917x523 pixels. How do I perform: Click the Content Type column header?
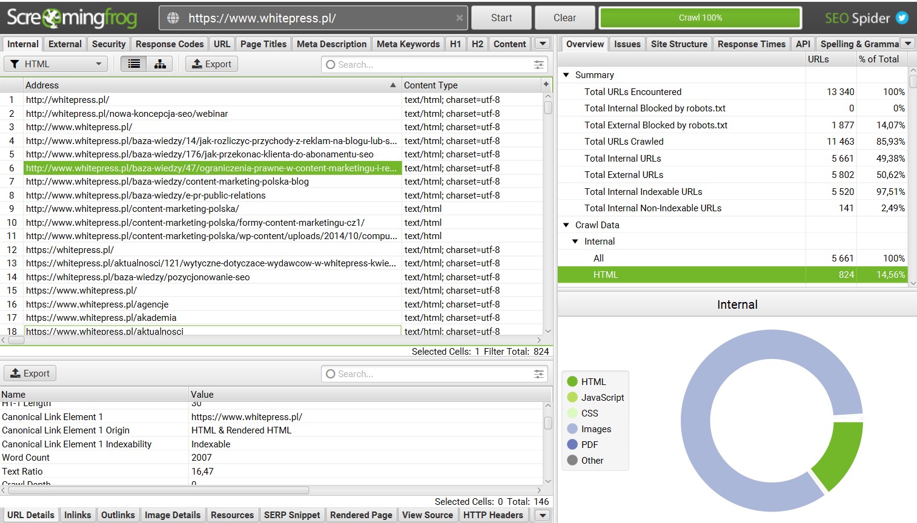[x=472, y=85]
